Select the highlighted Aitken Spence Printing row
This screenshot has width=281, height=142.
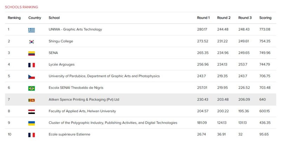click(140, 99)
